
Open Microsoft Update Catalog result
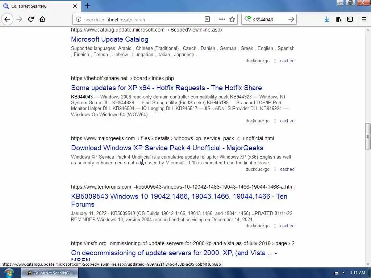pyautogui.click(x=109, y=39)
